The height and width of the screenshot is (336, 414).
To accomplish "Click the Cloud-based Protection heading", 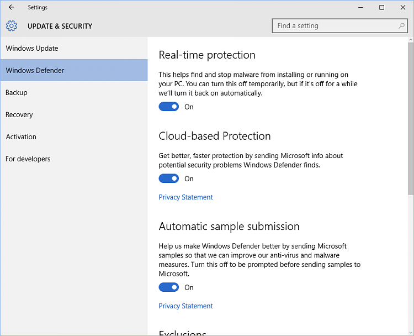I will (x=215, y=136).
